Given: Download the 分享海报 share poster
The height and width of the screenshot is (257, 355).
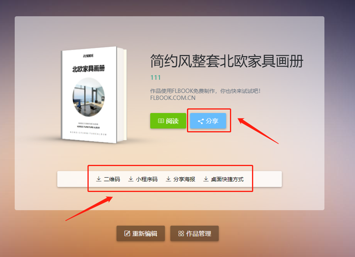Looking at the screenshot, I should 181,179.
